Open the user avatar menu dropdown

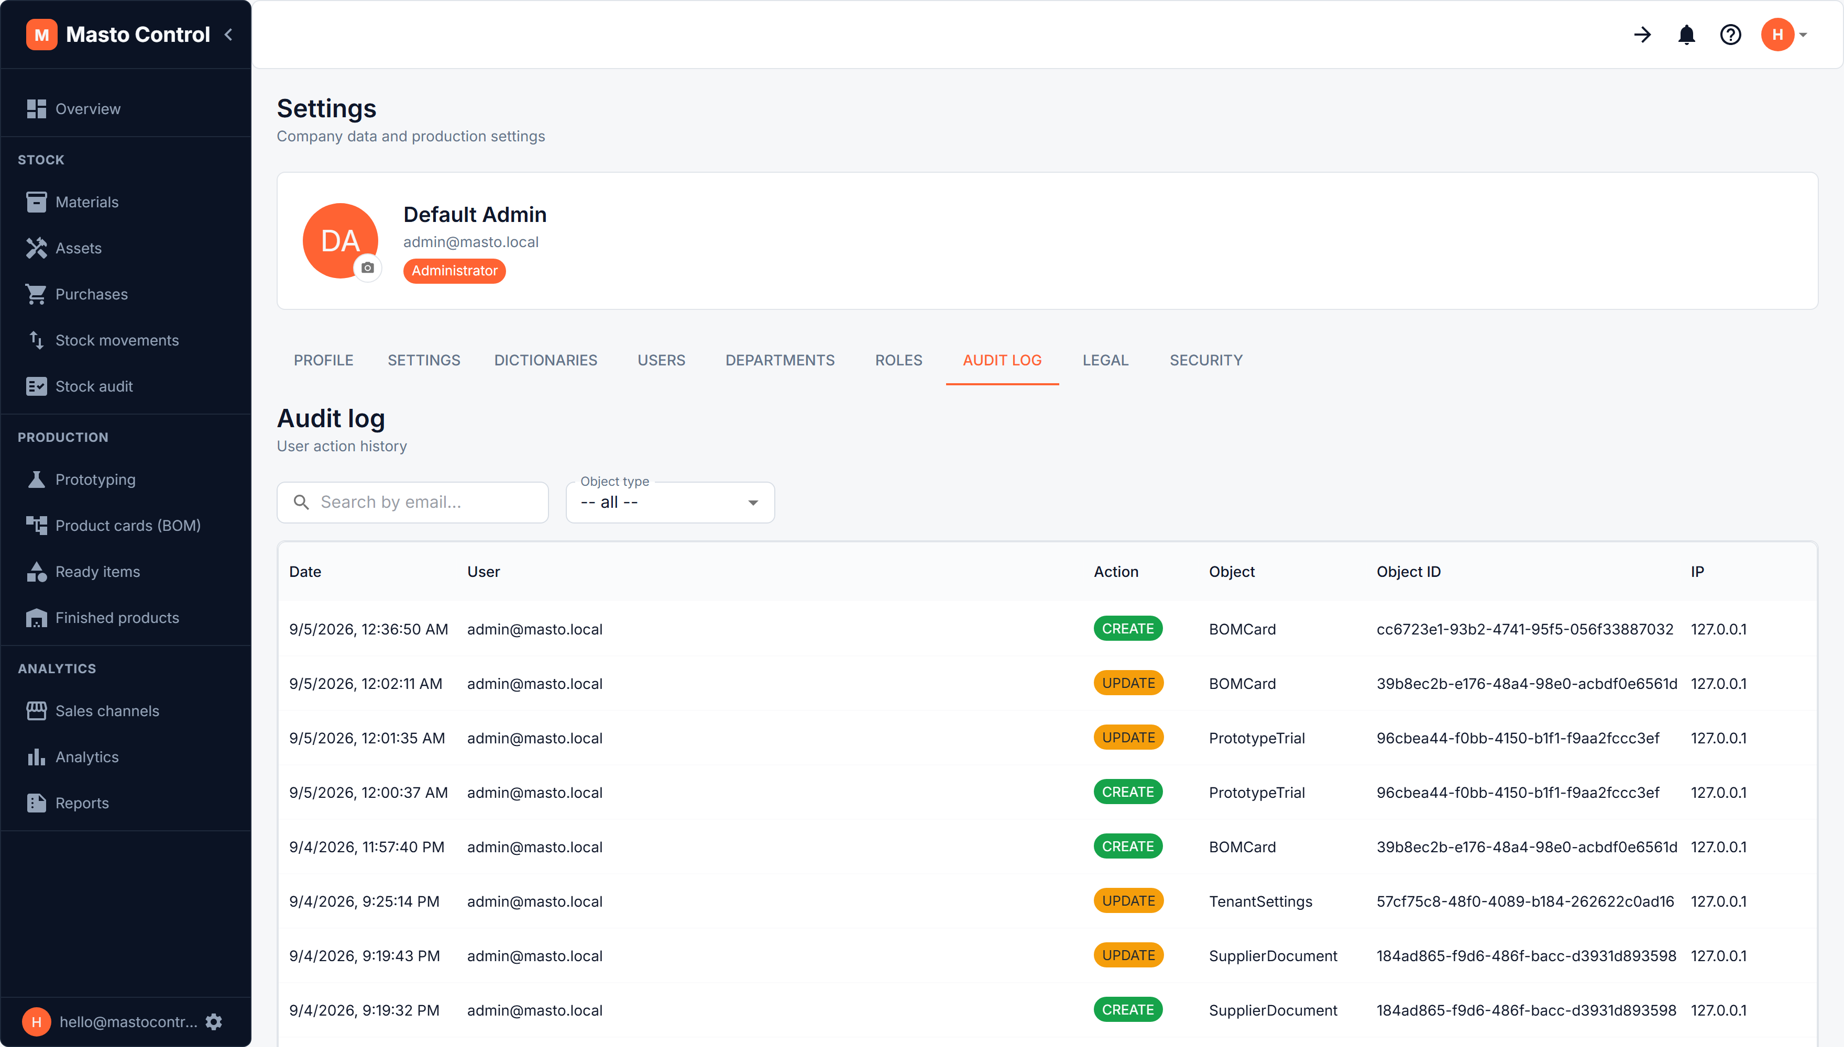click(1784, 35)
